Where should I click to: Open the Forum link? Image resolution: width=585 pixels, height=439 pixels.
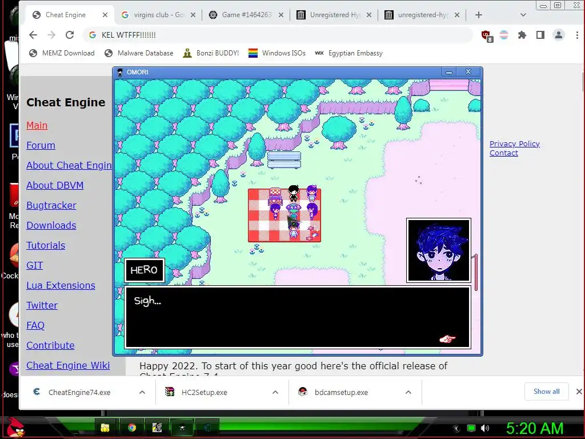click(41, 145)
